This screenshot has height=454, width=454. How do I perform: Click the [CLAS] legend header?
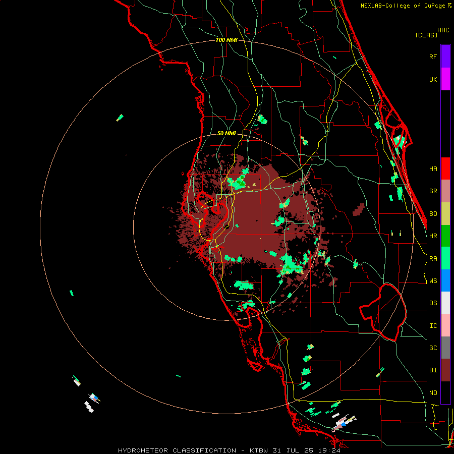coord(426,35)
